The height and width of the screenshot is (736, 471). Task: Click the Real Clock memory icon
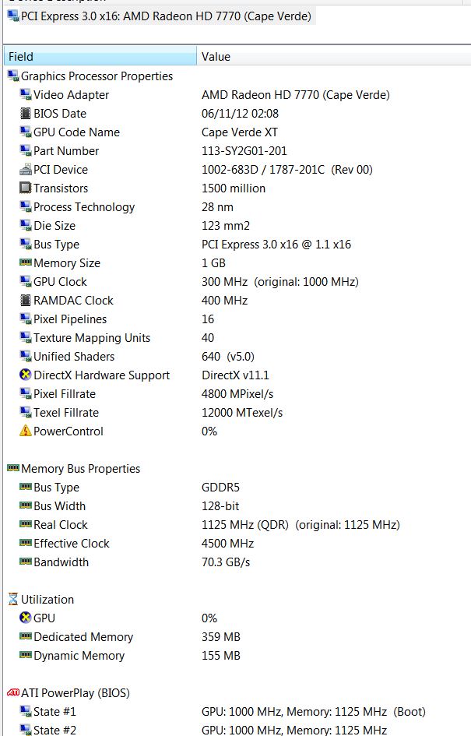(x=26, y=524)
